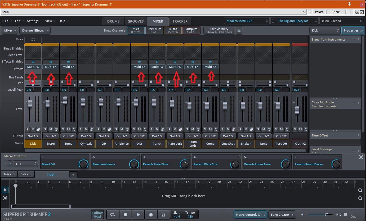The image size is (366, 221).
Task: Open Multi-FX on the Plate Verb channel
Action: [175, 67]
